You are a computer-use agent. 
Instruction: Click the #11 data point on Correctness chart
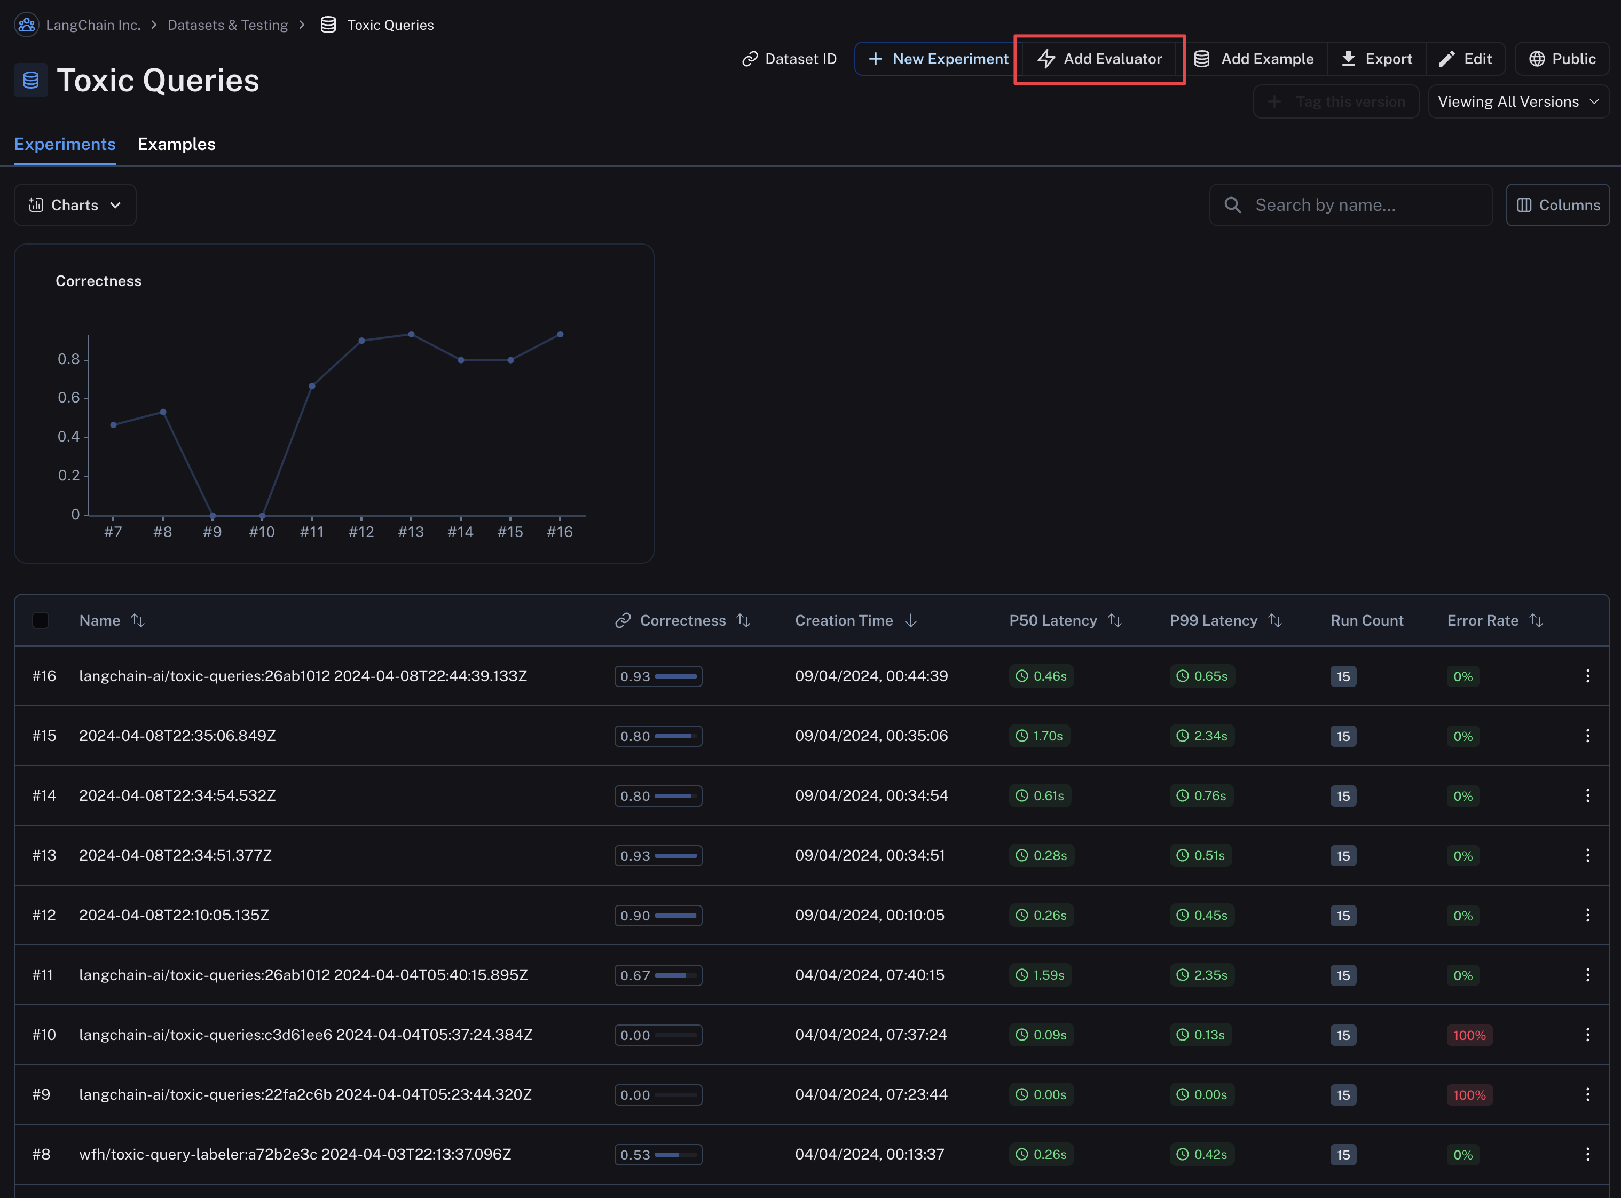pos(312,386)
